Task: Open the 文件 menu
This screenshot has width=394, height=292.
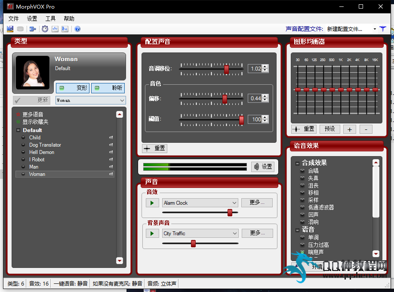Action: [14, 18]
